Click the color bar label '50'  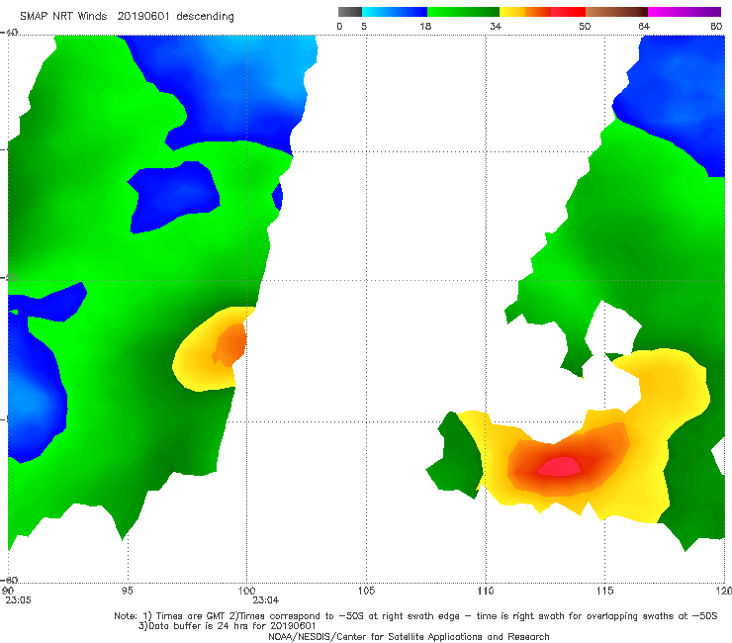tap(585, 27)
